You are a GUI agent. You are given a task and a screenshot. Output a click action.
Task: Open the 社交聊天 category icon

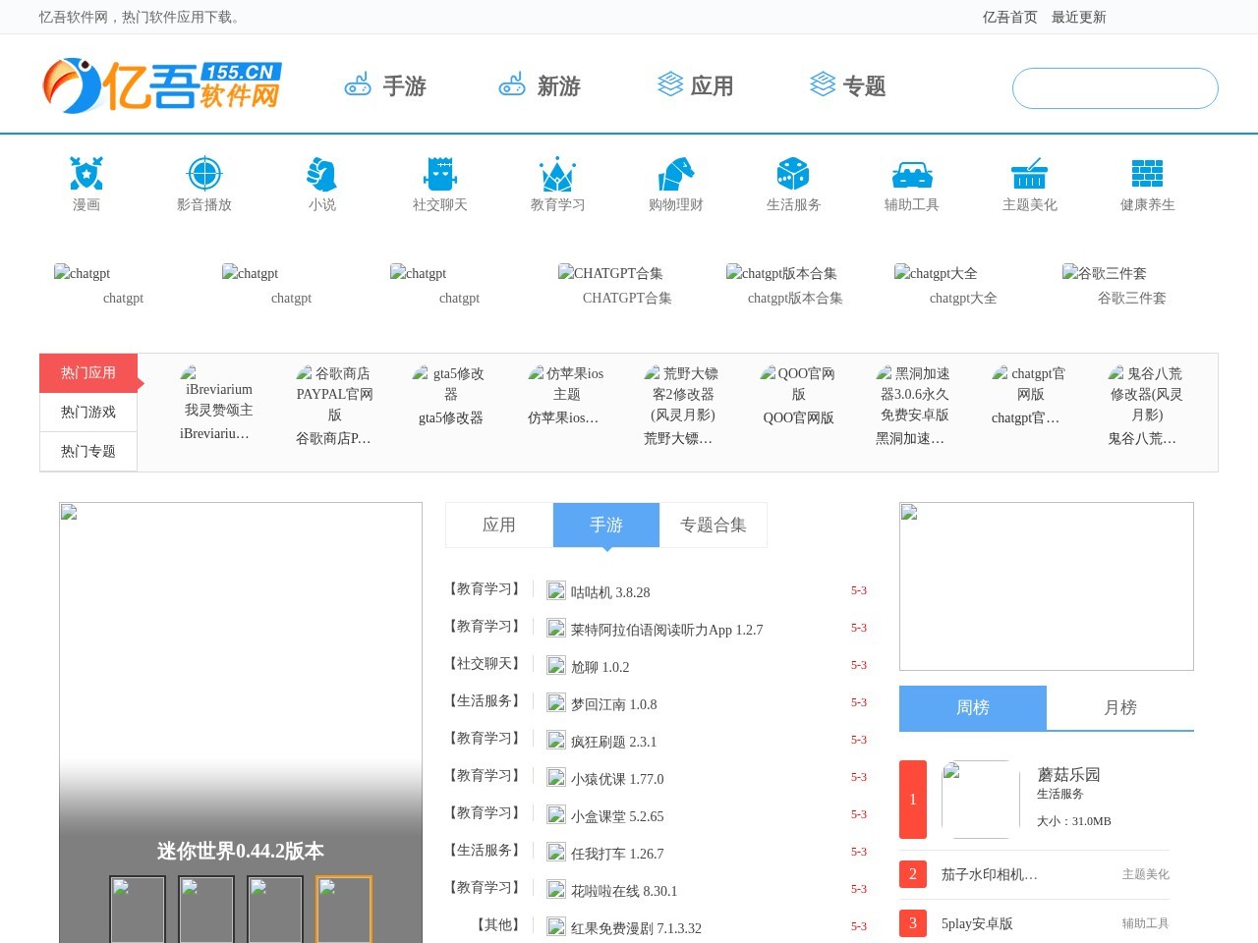440,174
